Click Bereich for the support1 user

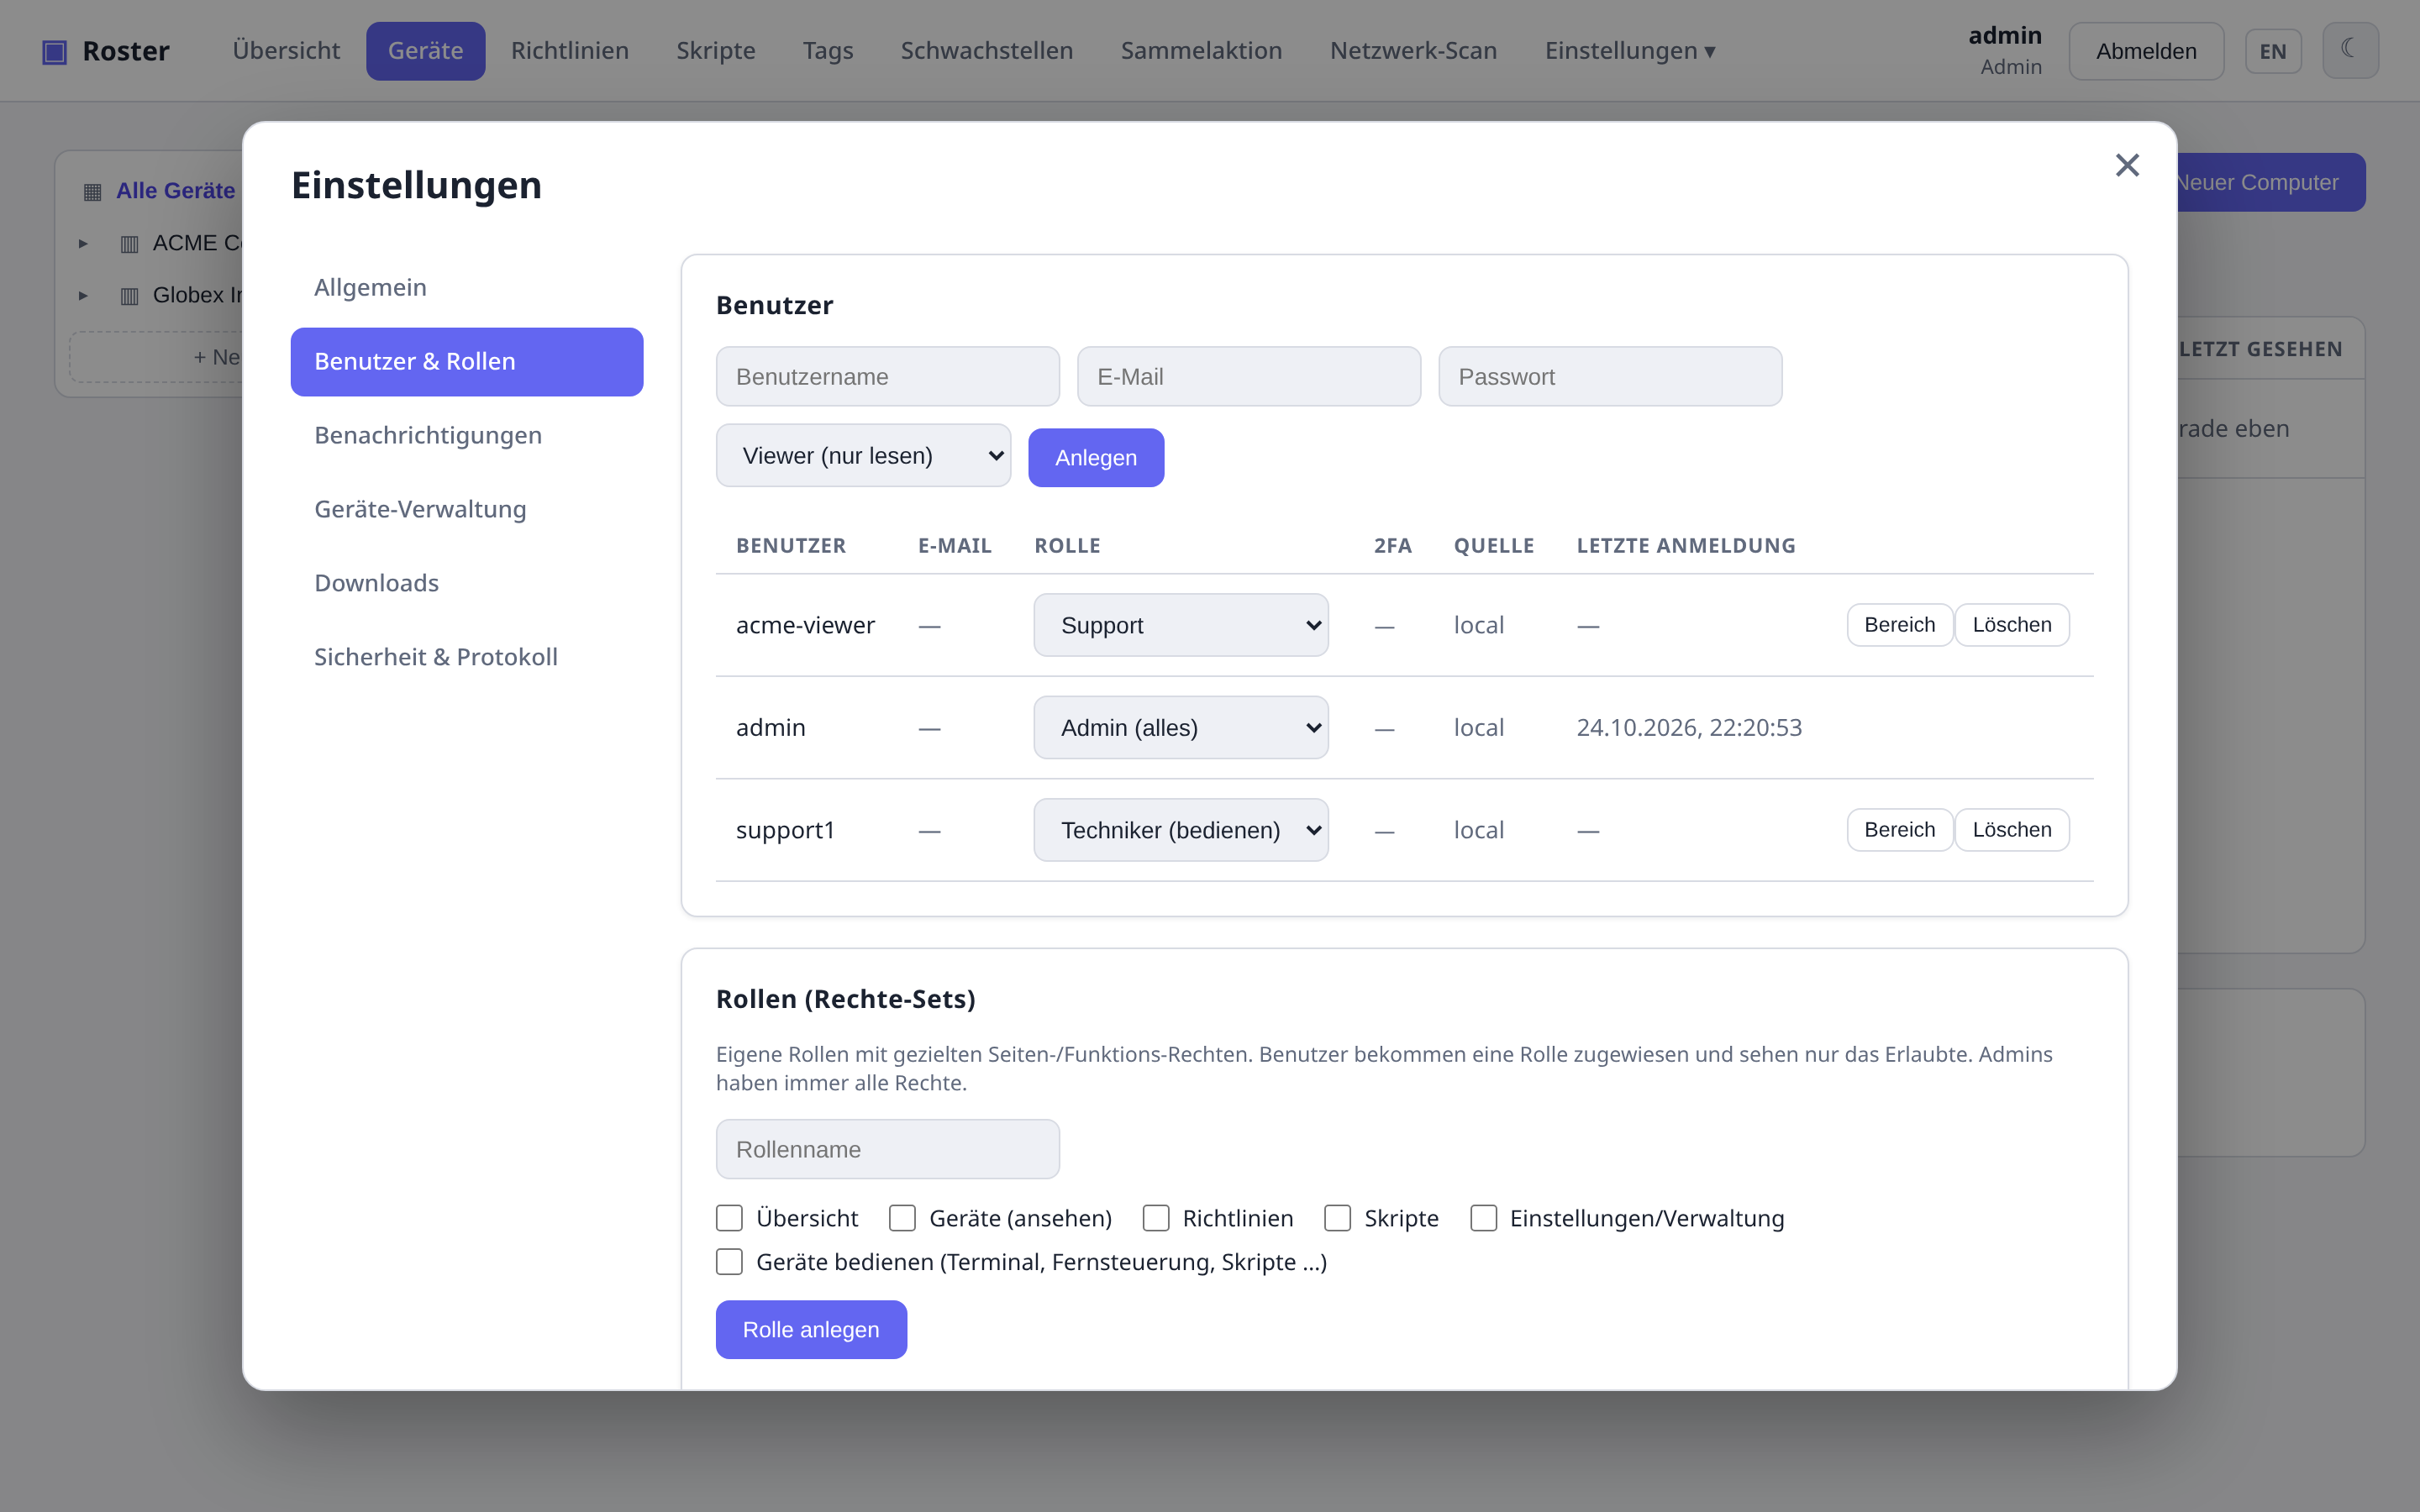[1899, 830]
